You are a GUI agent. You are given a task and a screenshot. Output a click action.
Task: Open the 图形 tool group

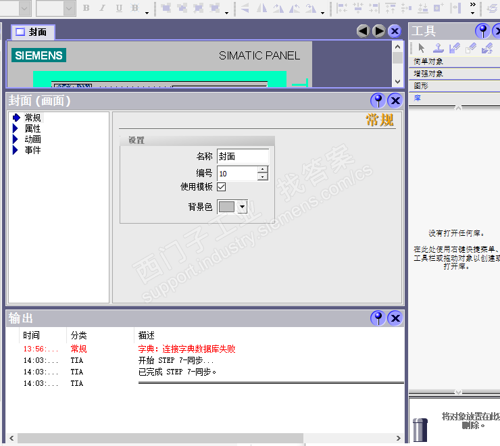coord(455,86)
